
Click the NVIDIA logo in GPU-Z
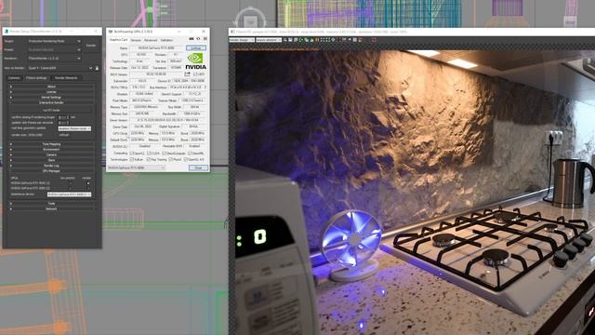pos(195,60)
